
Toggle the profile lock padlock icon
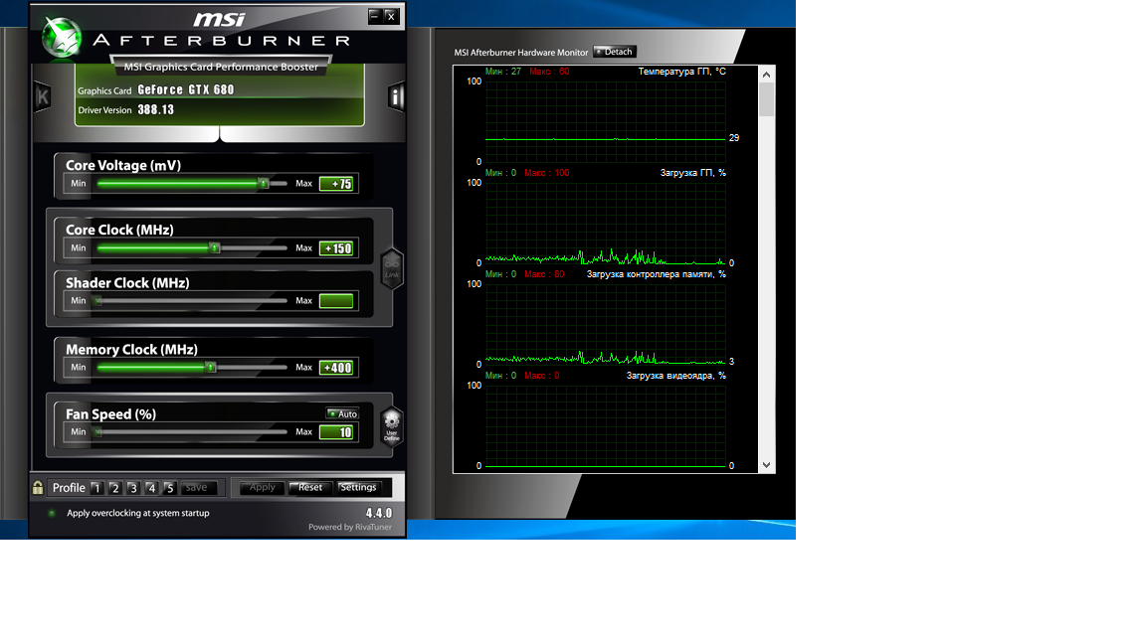[x=38, y=487]
